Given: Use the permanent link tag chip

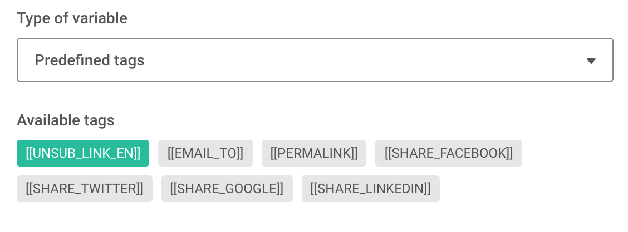Looking at the screenshot, I should 314,153.
